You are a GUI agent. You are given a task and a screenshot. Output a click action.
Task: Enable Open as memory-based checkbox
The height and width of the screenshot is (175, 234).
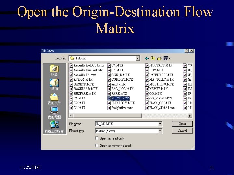97,146
